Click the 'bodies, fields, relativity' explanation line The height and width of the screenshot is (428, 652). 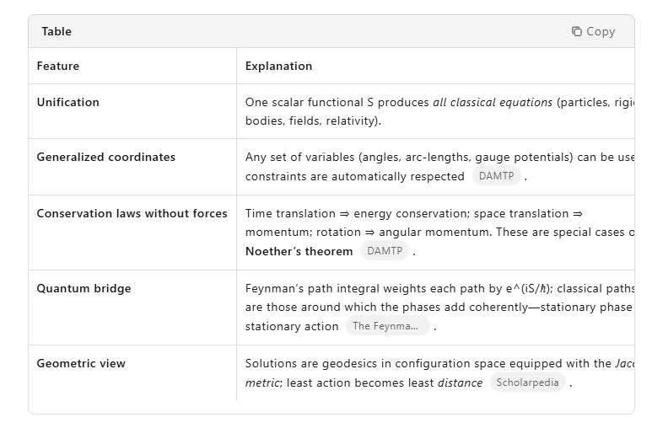[x=313, y=121]
